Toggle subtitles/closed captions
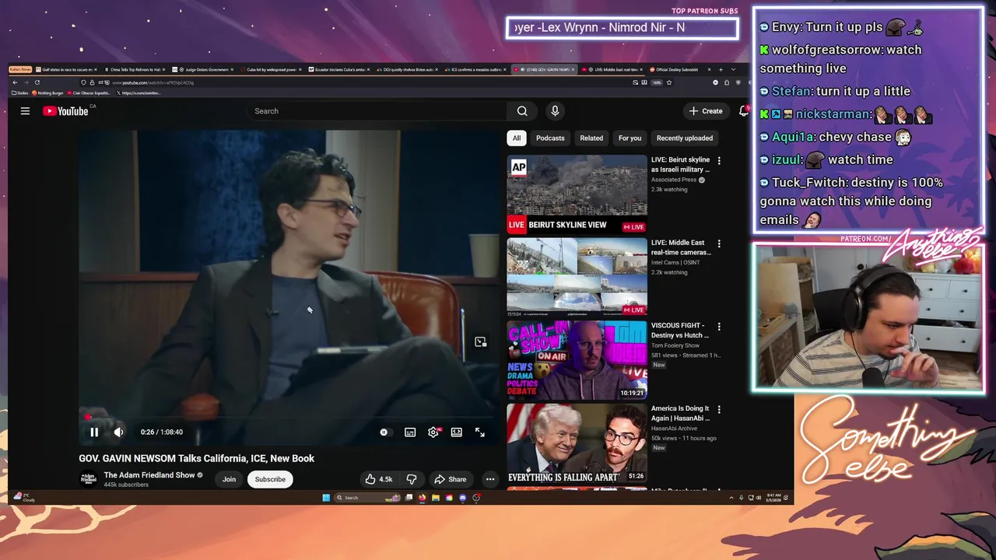This screenshot has height=560, width=996. [x=410, y=432]
